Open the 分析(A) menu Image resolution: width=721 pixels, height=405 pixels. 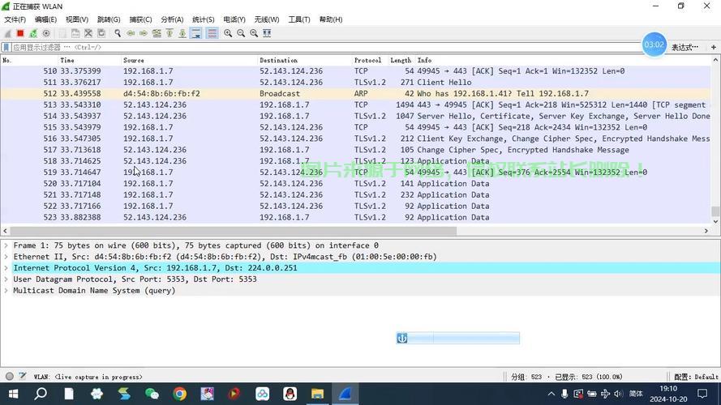[172, 19]
